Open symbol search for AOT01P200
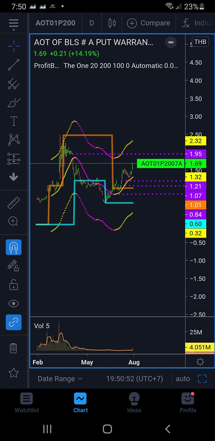Screen dimensions: 215x441 click(55, 23)
